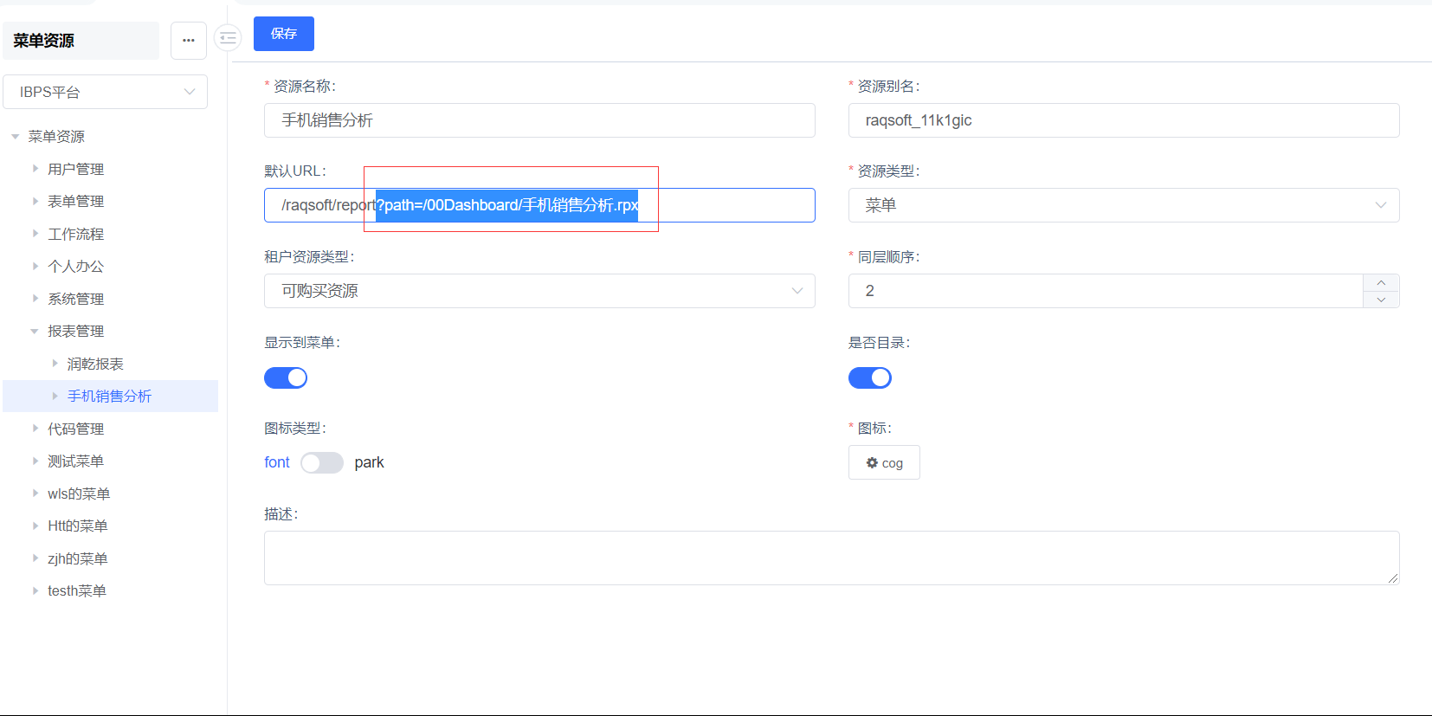The image size is (1432, 716).
Task: Select 润乾报表 in the menu tree
Action: click(x=95, y=364)
